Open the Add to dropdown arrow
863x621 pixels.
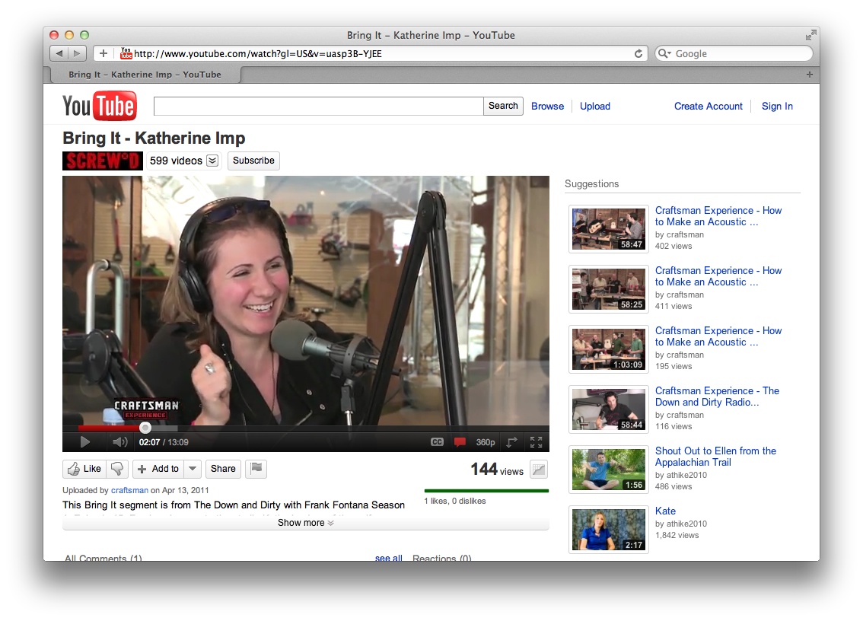coord(193,469)
